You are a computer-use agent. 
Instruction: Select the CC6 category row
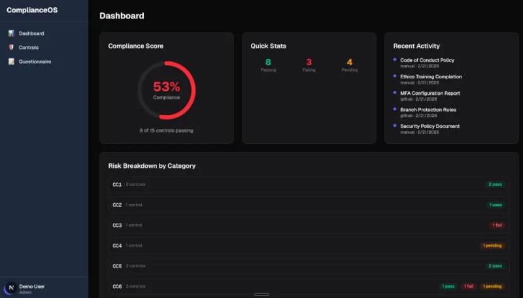[x=309, y=286]
